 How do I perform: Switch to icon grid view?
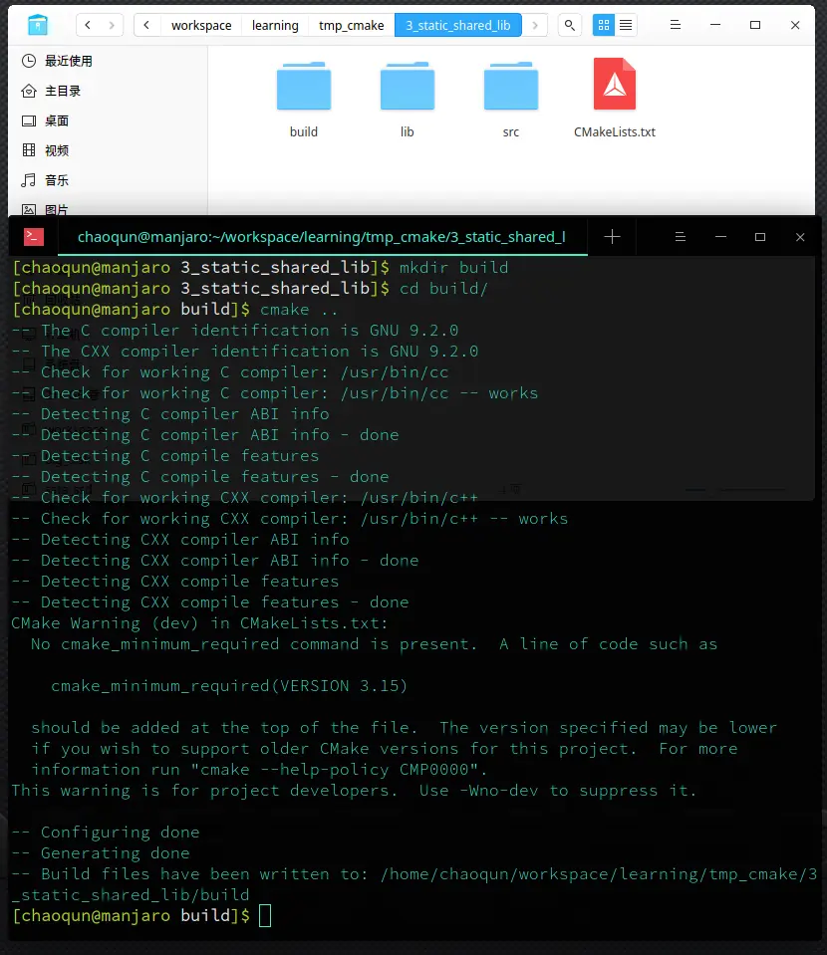(x=604, y=25)
